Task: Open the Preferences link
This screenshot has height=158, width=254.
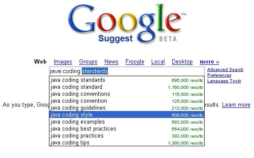Action: [x=219, y=75]
